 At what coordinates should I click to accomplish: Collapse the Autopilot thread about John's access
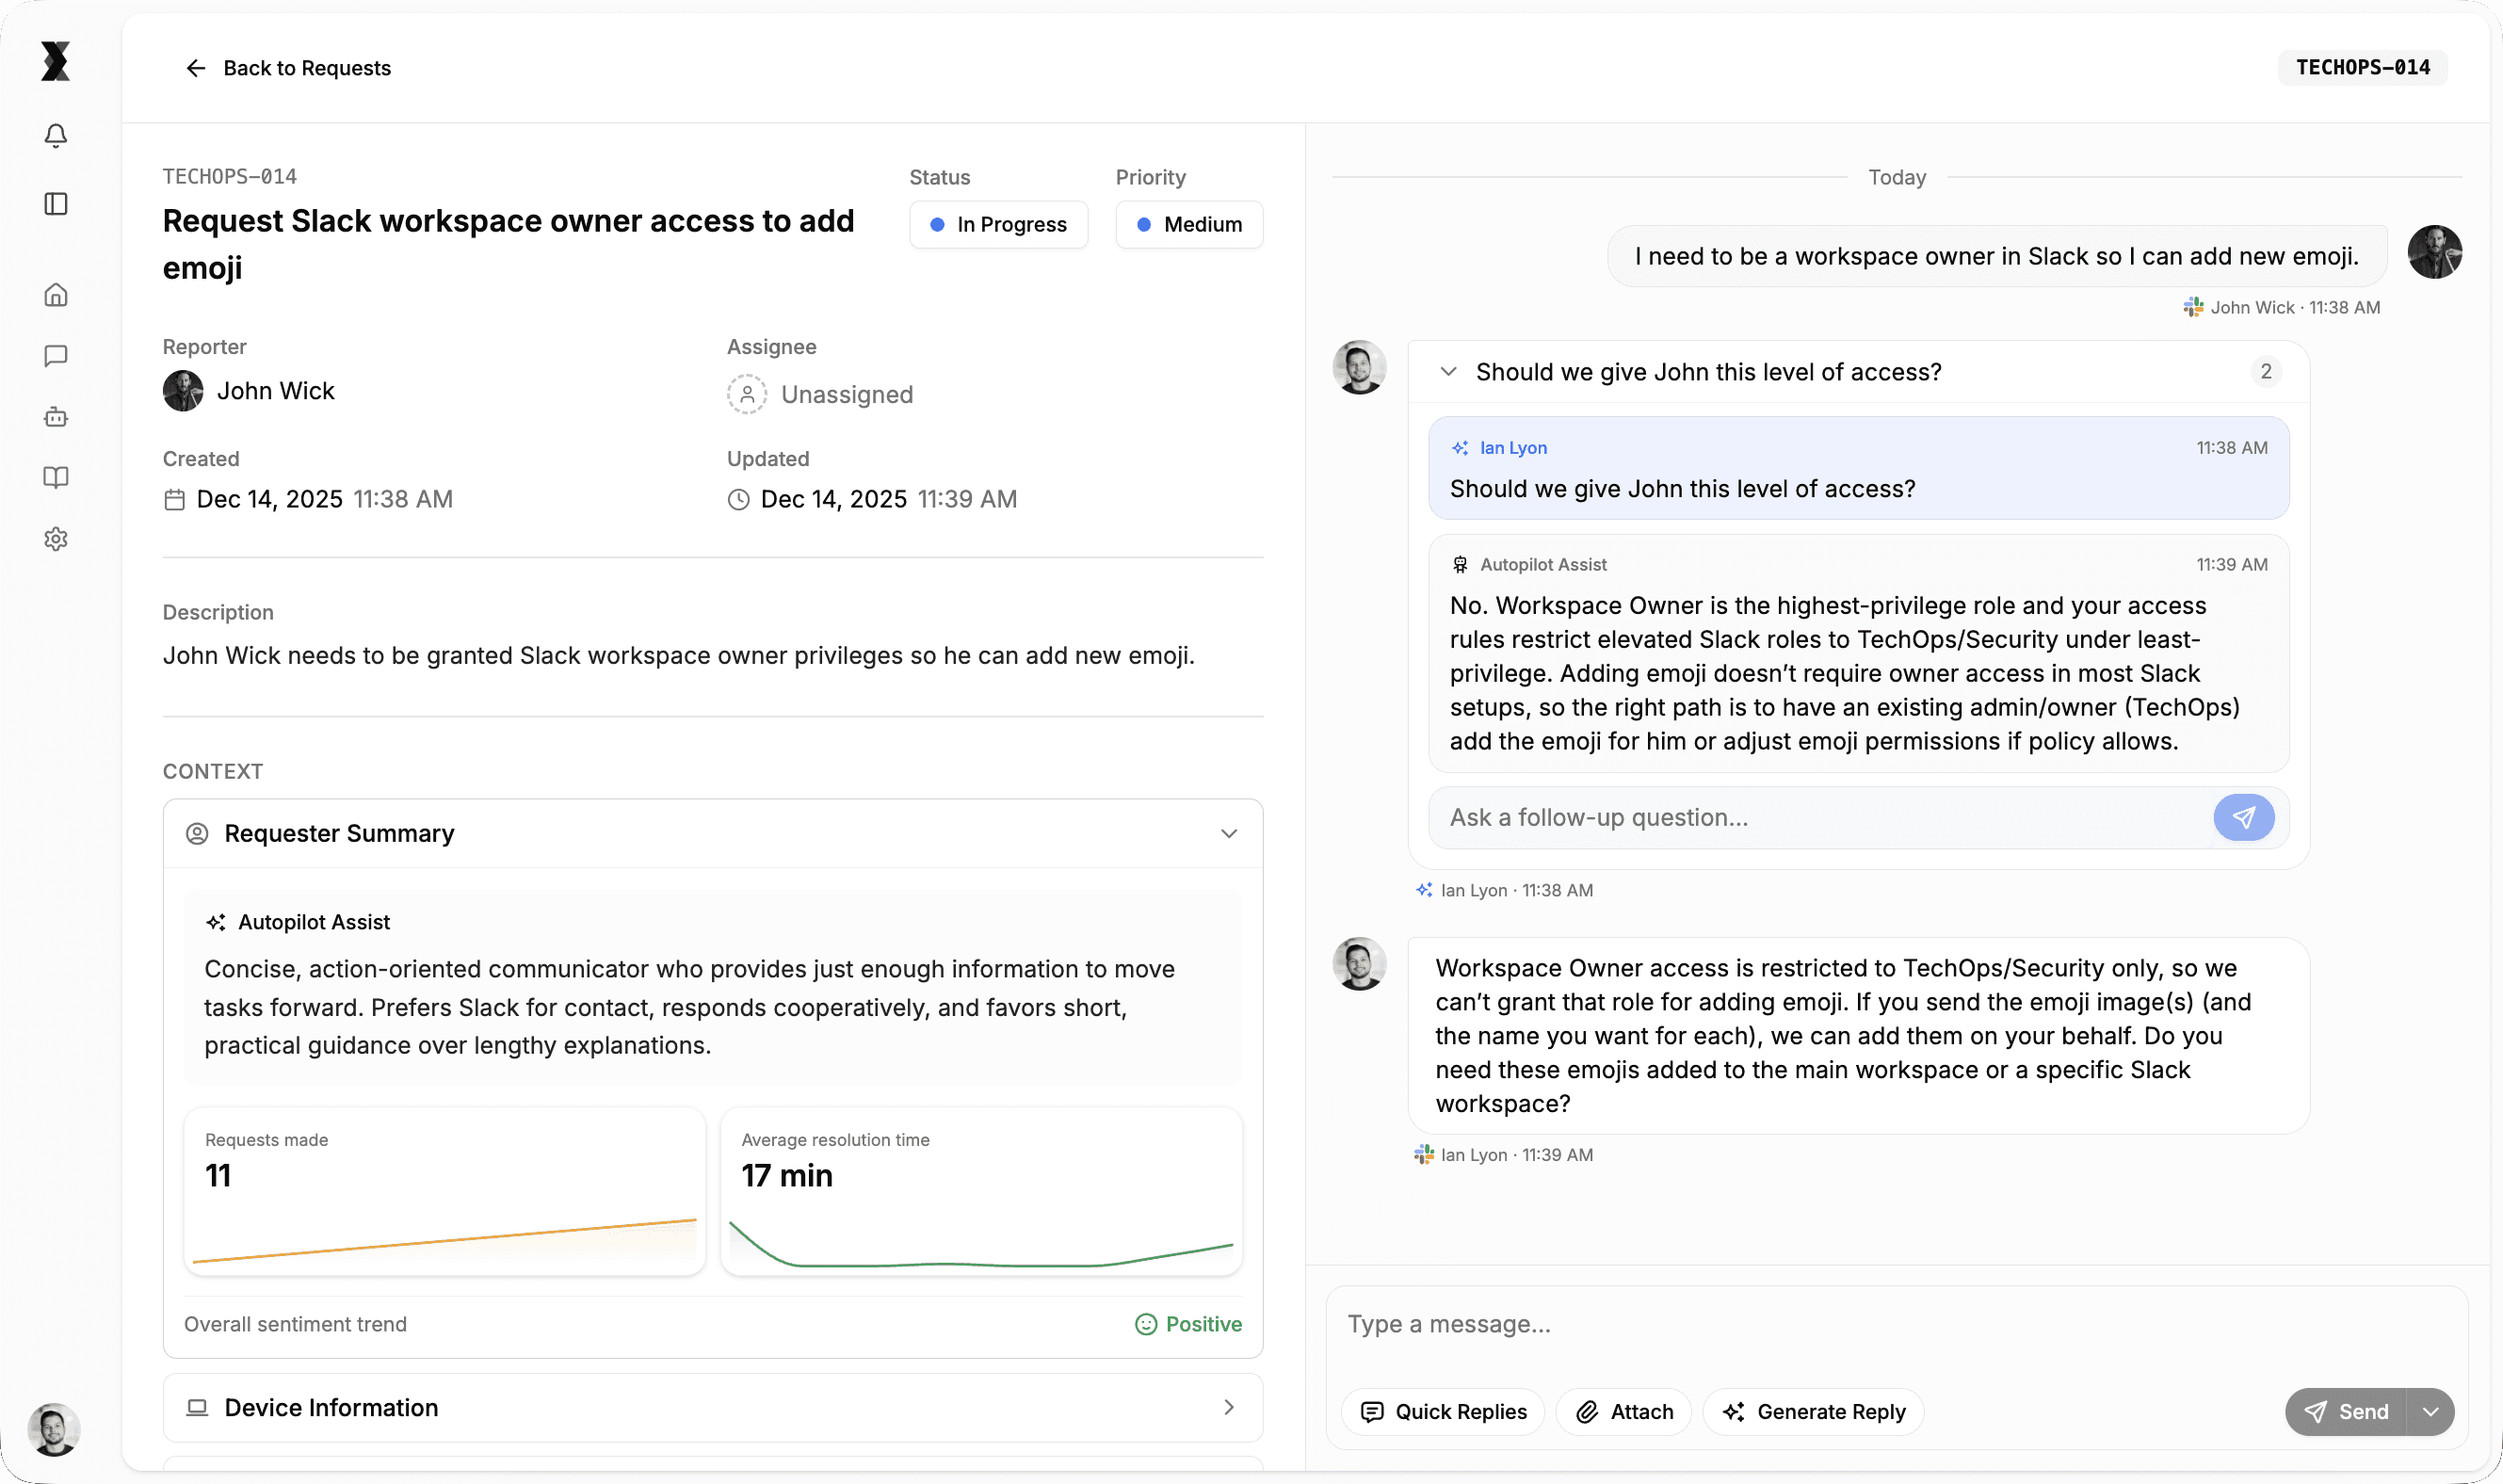[1447, 372]
